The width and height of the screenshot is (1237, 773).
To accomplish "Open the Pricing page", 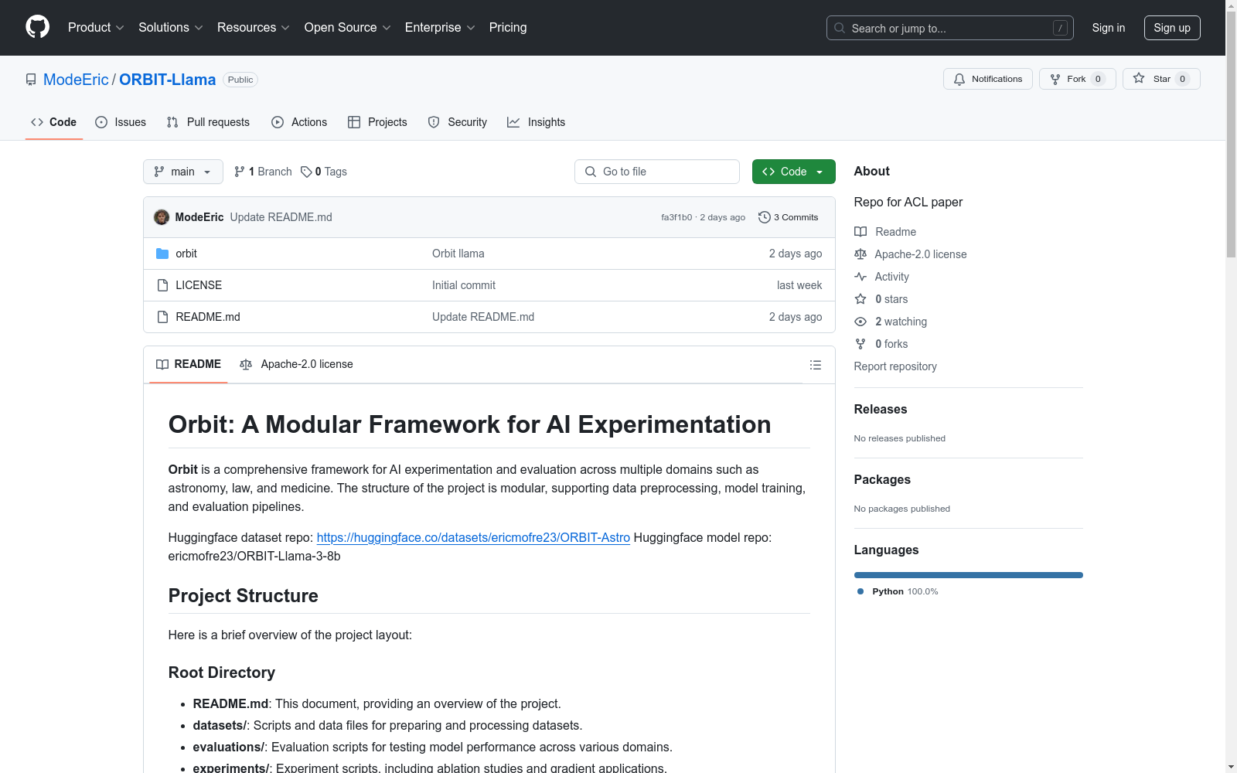I will [x=508, y=27].
